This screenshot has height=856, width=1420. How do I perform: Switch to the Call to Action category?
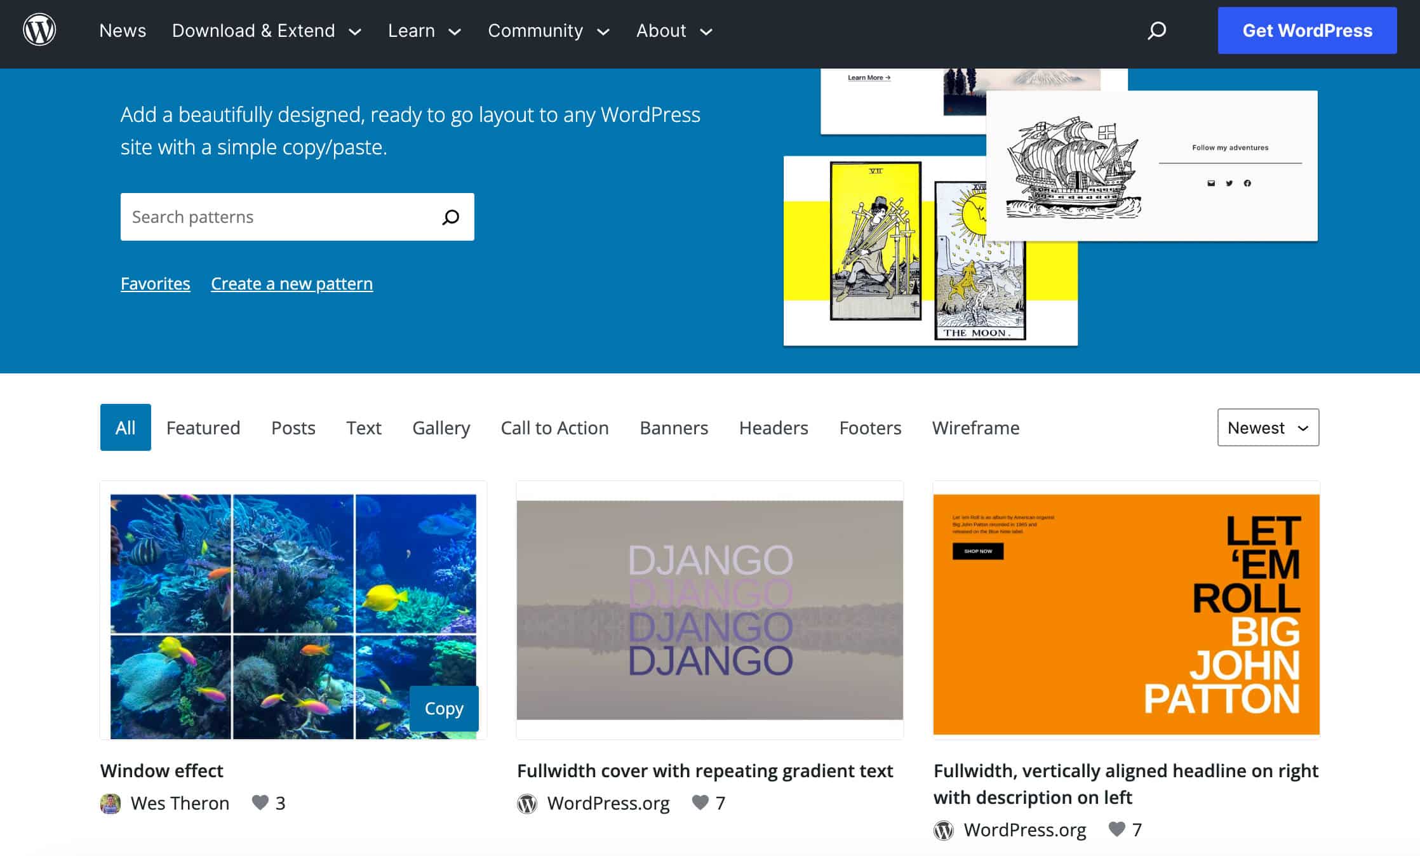[x=555, y=427]
